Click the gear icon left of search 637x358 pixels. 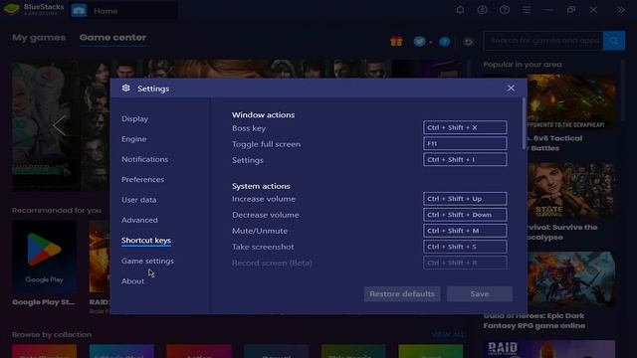tap(469, 42)
